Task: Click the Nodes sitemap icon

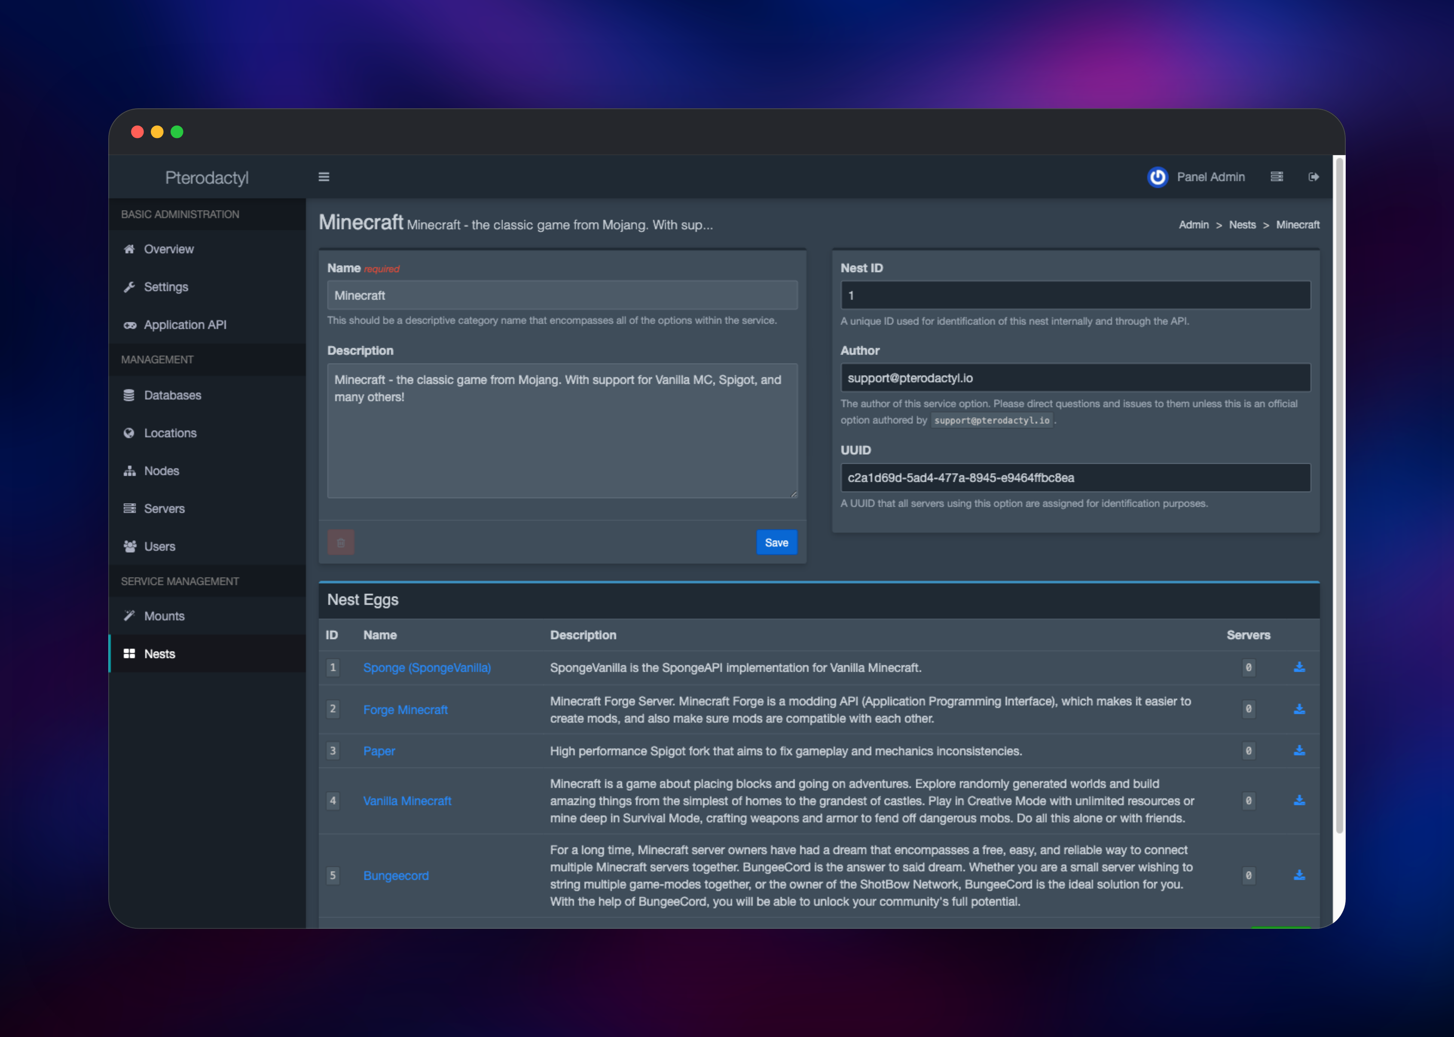Action: [x=130, y=471]
